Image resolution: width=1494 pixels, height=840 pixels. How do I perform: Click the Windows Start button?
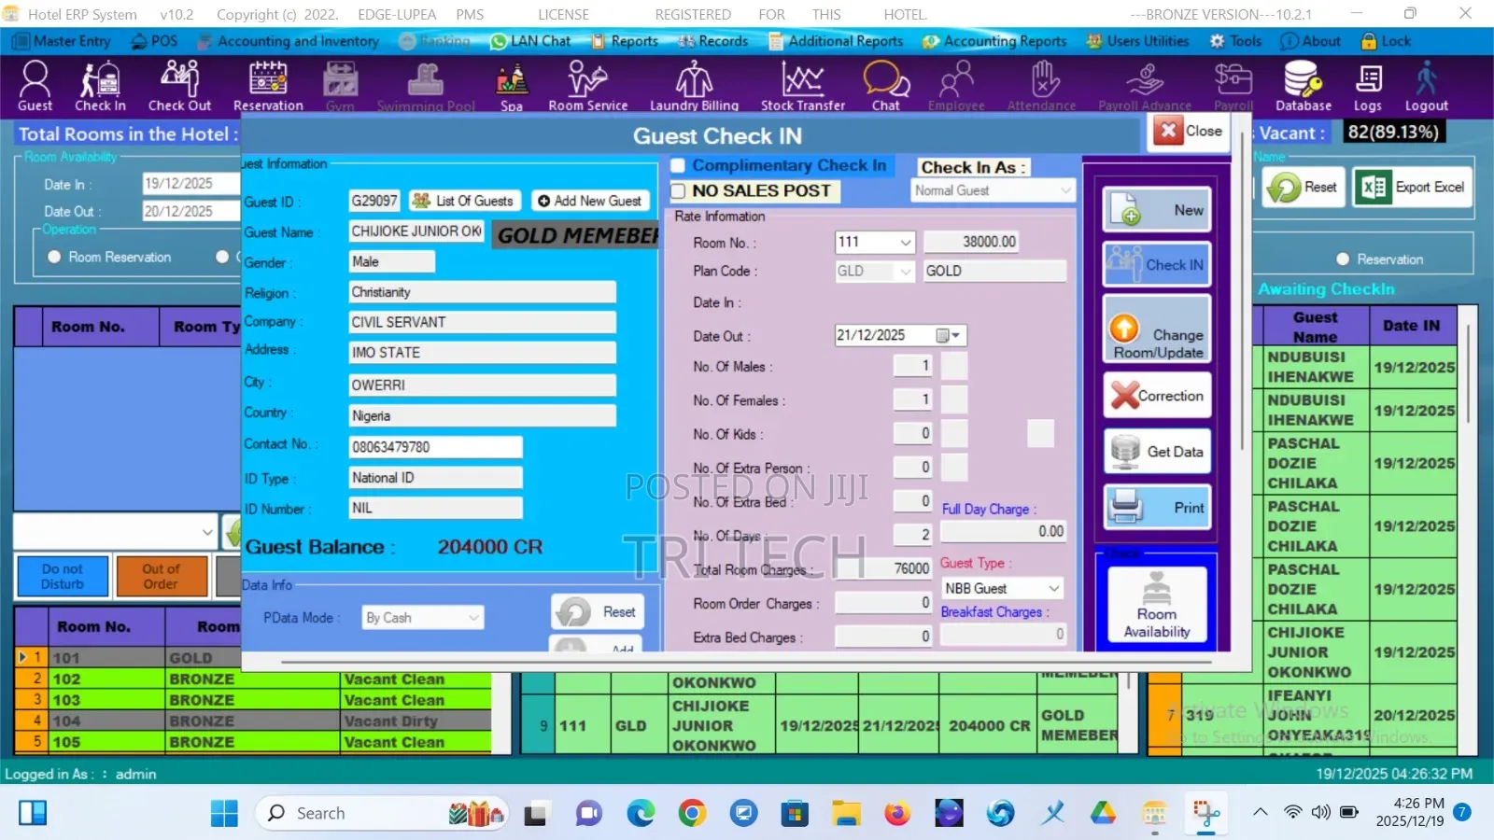coord(224,813)
